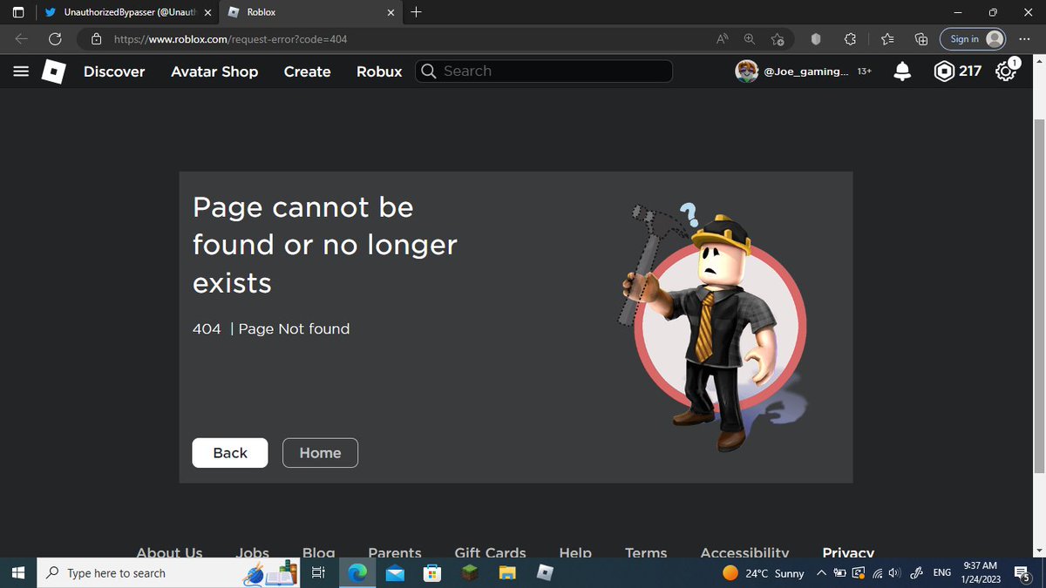Sign in to the Edge profile
Image resolution: width=1046 pixels, height=588 pixels.
[x=973, y=39]
